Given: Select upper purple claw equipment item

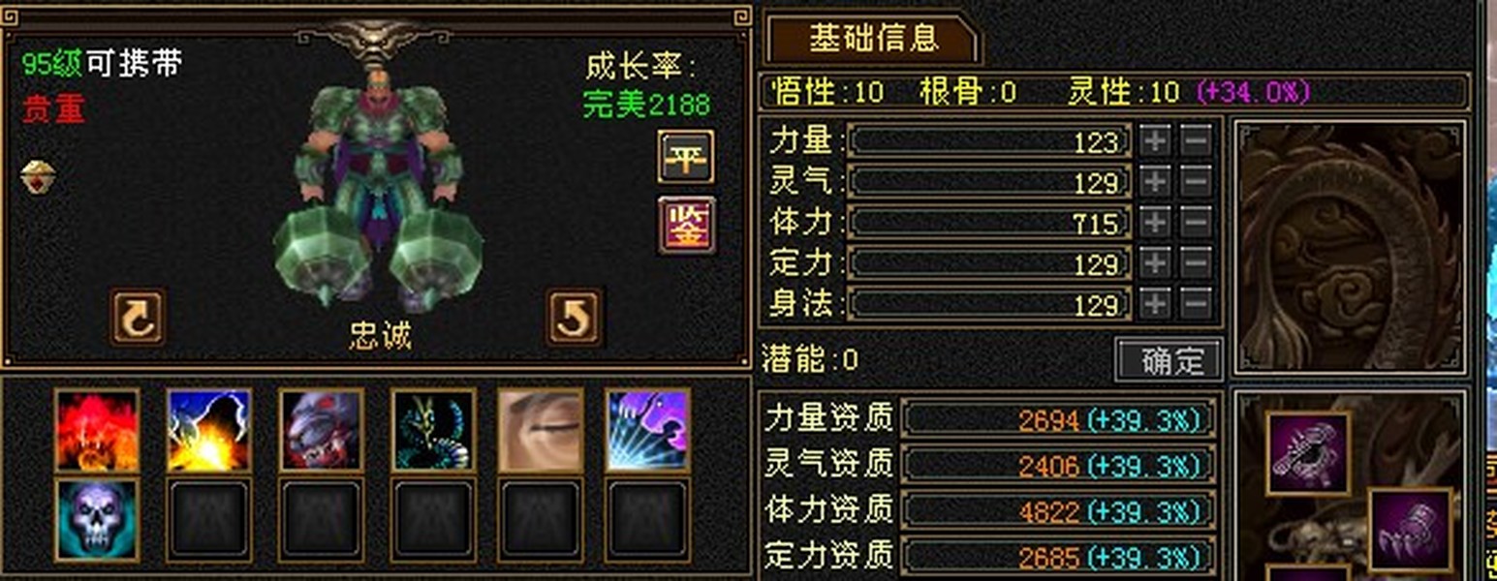Looking at the screenshot, I should pyautogui.click(x=1307, y=453).
